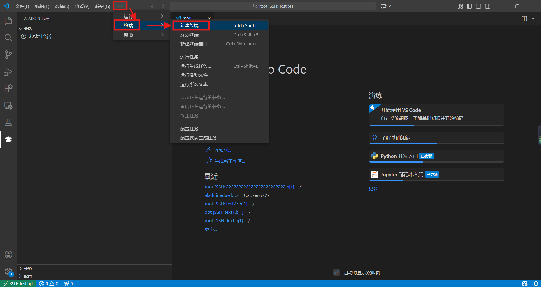Open the Extensions view icon
This screenshot has width=541, height=287.
click(8, 89)
